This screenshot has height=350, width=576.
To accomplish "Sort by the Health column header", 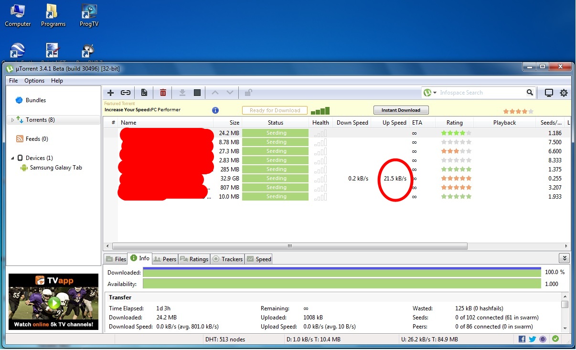I will 320,123.
